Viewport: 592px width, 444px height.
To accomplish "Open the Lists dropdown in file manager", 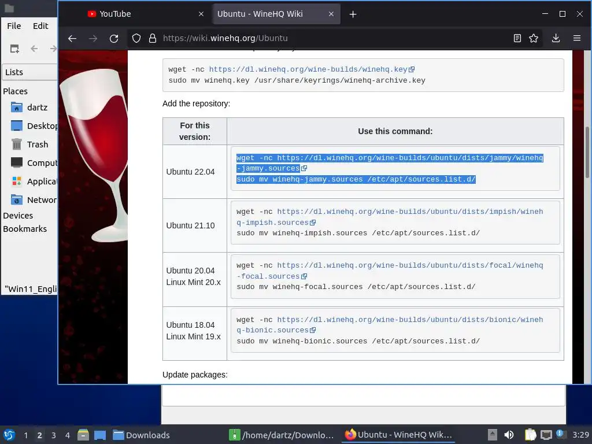I will (30, 72).
